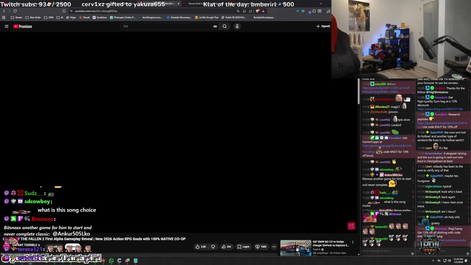Go to YouTube Premium home logo
Viewport: 471px width, 265px height.
(23, 26)
